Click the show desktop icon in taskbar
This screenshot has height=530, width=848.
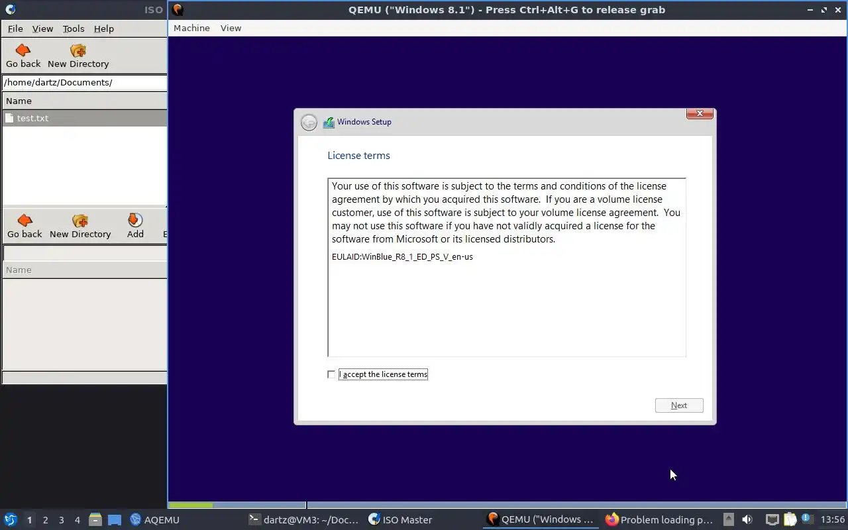[x=115, y=519]
